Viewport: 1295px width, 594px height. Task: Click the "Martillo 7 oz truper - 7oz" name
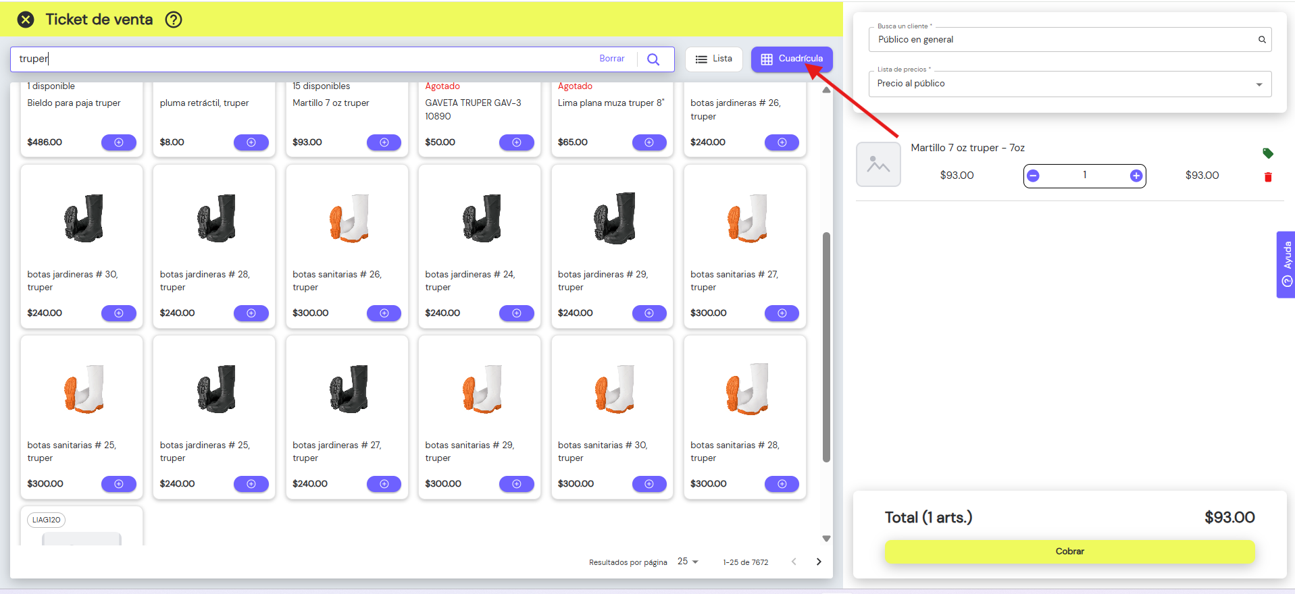pyautogui.click(x=967, y=148)
